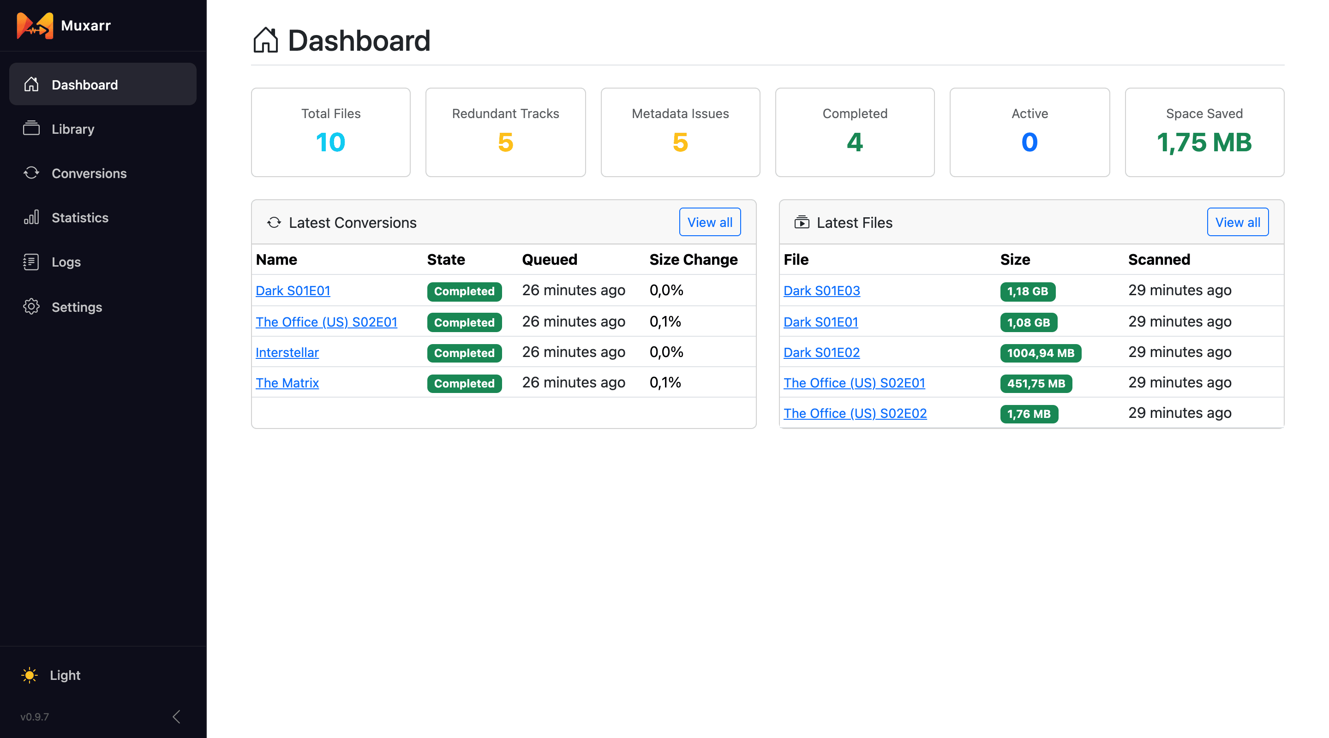The image size is (1329, 738).
Task: Click the 451,75 MB size badge
Action: click(x=1036, y=384)
